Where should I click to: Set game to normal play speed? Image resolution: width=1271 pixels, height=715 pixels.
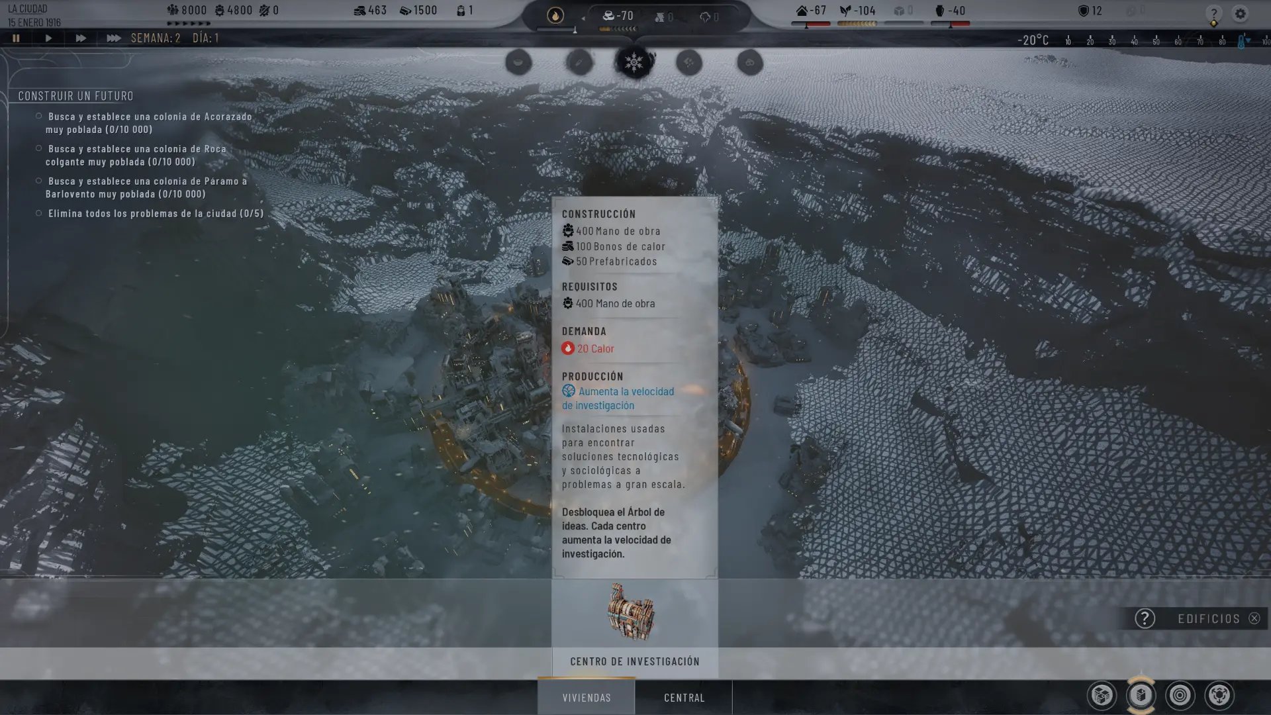point(48,38)
